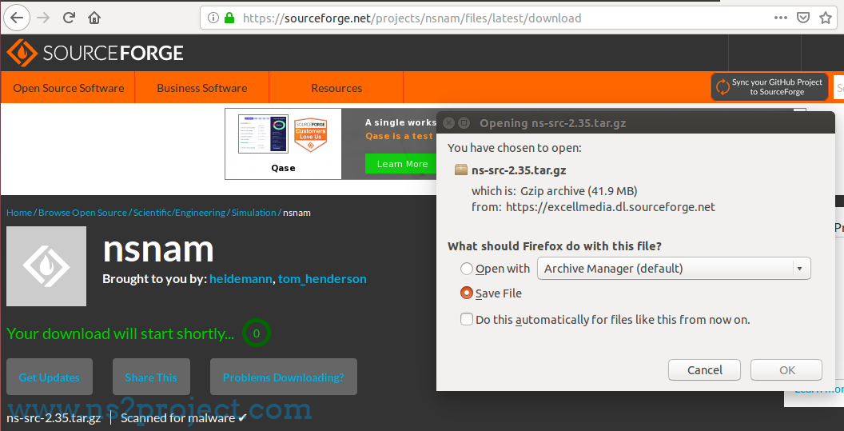844x431 pixels.
Task: Click the nsnam page heading
Action: [x=158, y=249]
